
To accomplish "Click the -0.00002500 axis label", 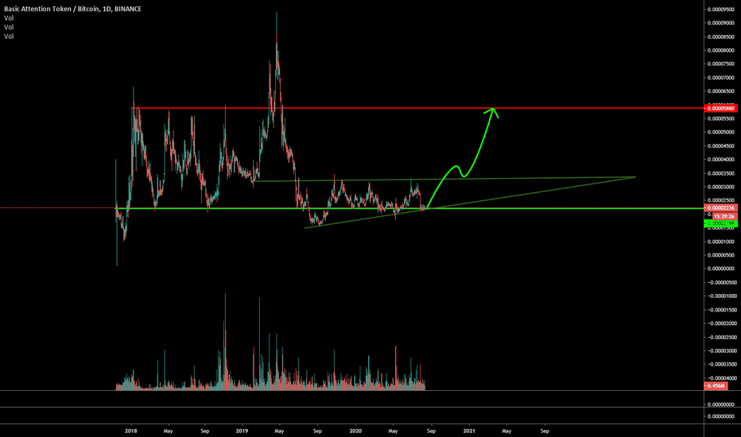I will click(x=721, y=338).
